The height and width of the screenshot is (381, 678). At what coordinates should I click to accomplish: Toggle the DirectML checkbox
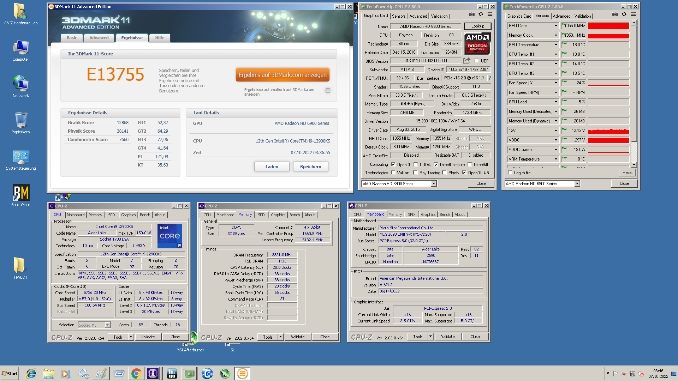(470, 164)
